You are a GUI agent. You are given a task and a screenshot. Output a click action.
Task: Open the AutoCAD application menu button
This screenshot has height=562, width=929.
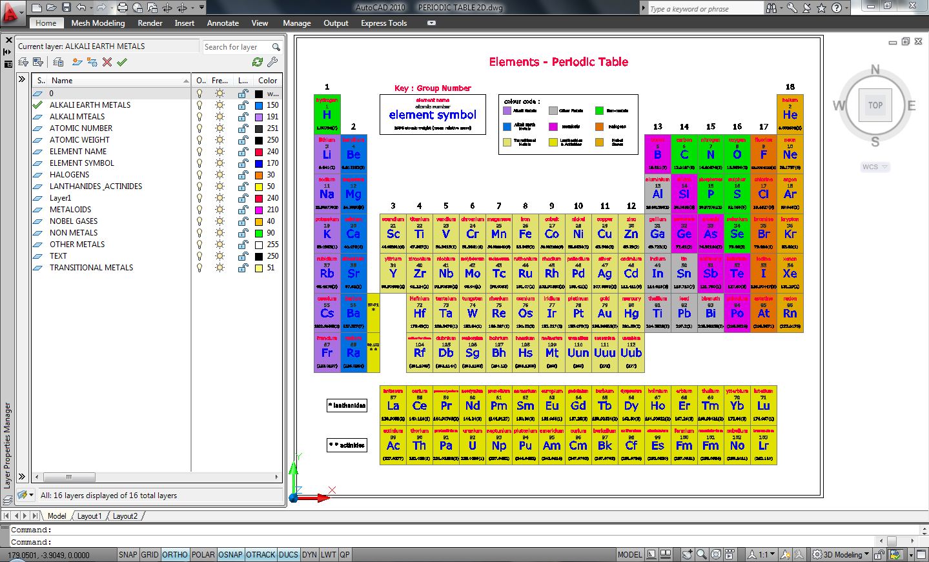[12, 12]
